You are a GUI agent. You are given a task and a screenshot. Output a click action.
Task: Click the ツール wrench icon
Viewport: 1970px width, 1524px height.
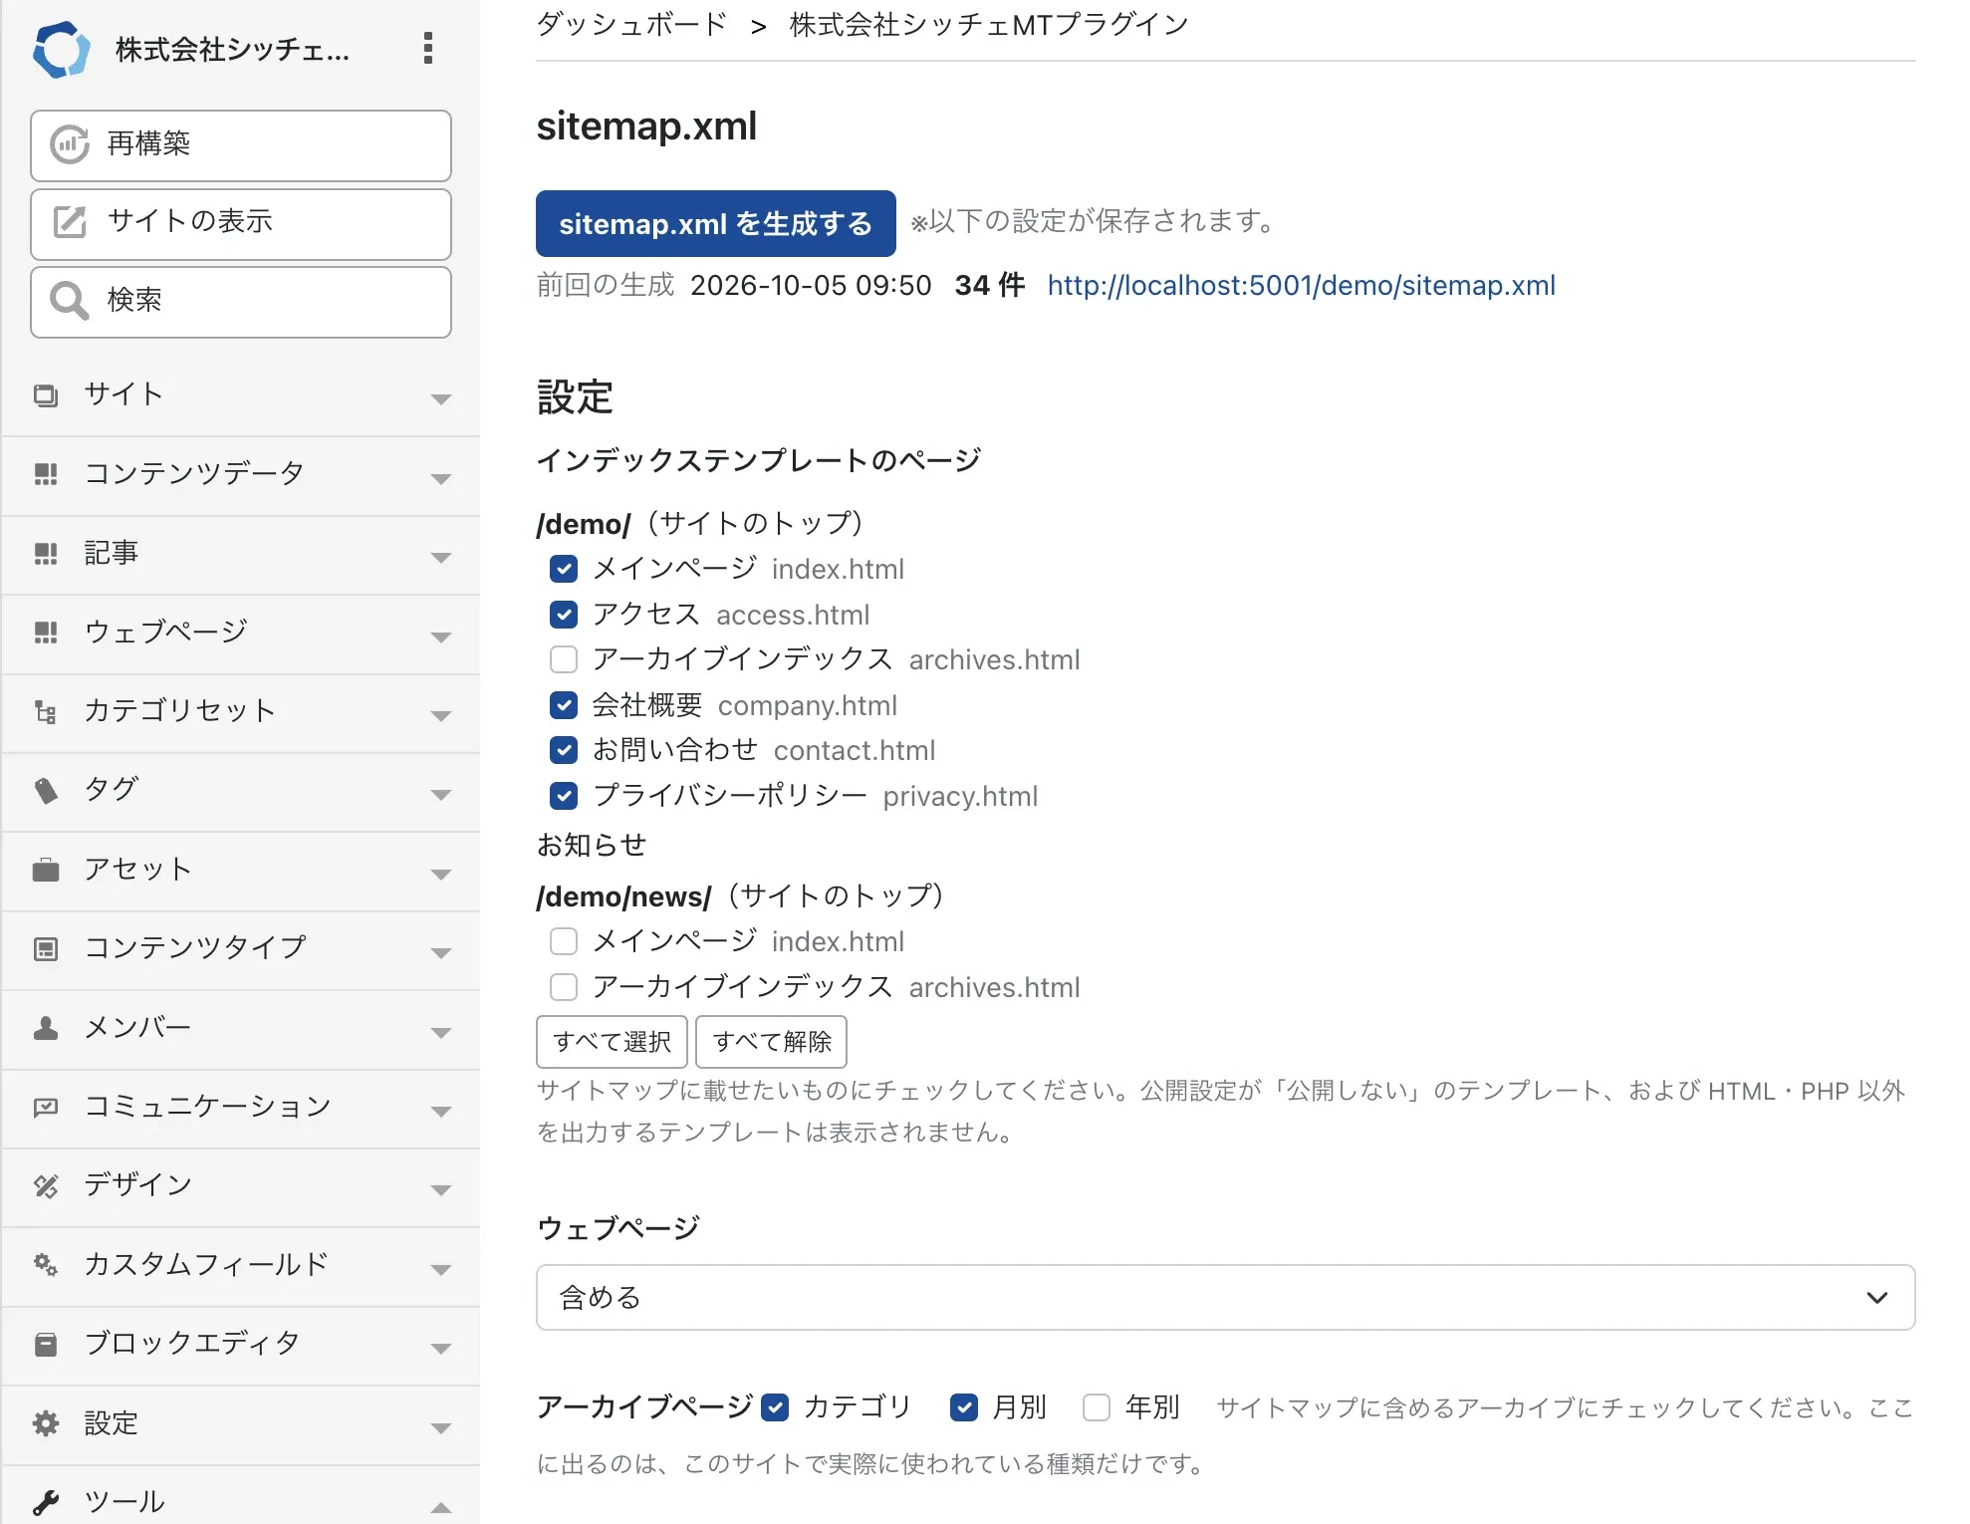(46, 1502)
